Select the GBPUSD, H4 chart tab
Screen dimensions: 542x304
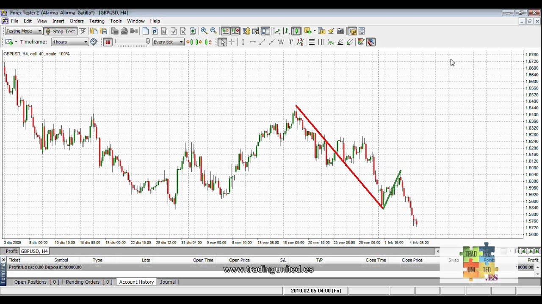pyautogui.click(x=35, y=251)
